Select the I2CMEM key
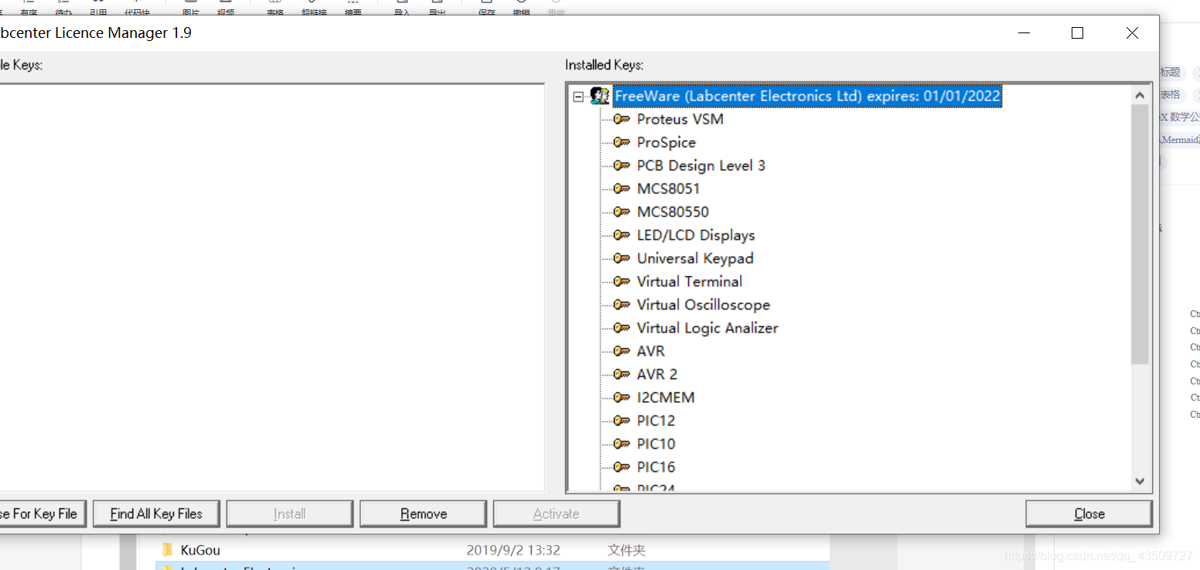The height and width of the screenshot is (570, 1200). (666, 398)
